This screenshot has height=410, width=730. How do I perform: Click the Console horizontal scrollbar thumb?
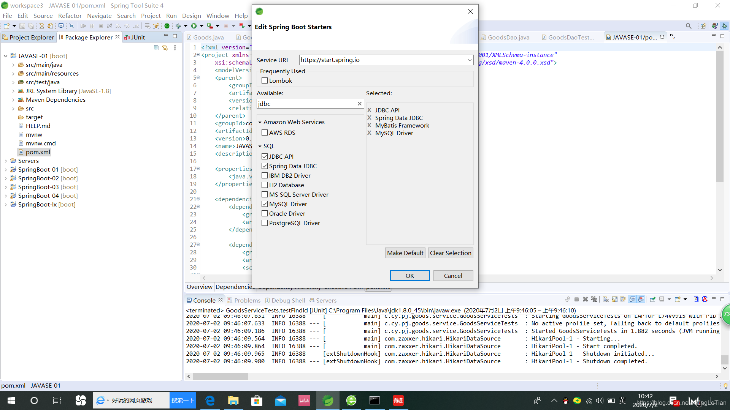tap(221, 376)
